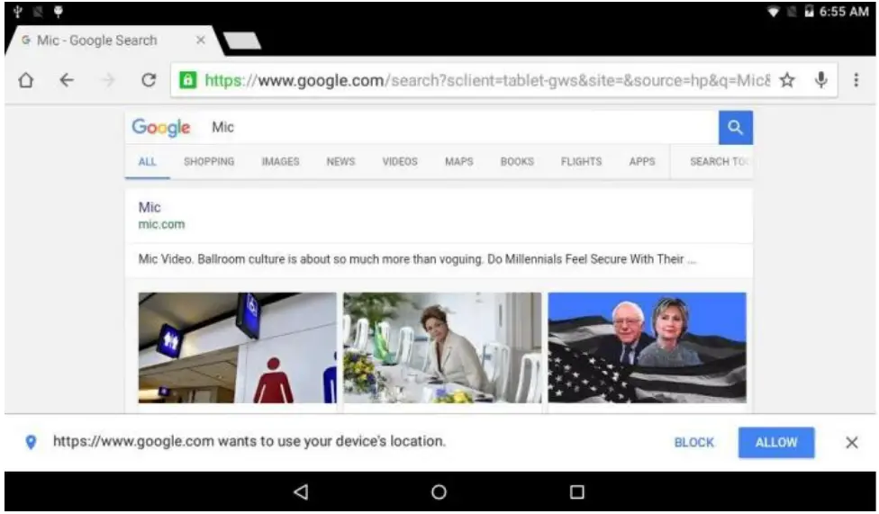
Task: Switch to MAPS results
Action: pyautogui.click(x=459, y=161)
